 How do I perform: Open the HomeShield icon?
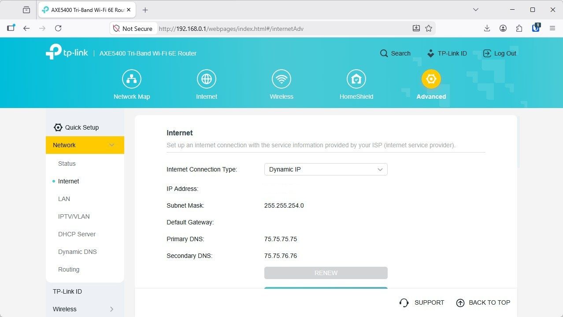(x=356, y=79)
